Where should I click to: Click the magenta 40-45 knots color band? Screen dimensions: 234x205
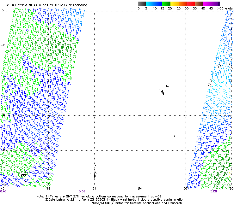(207, 4)
